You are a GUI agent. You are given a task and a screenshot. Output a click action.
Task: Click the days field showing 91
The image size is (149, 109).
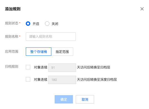click(62, 68)
